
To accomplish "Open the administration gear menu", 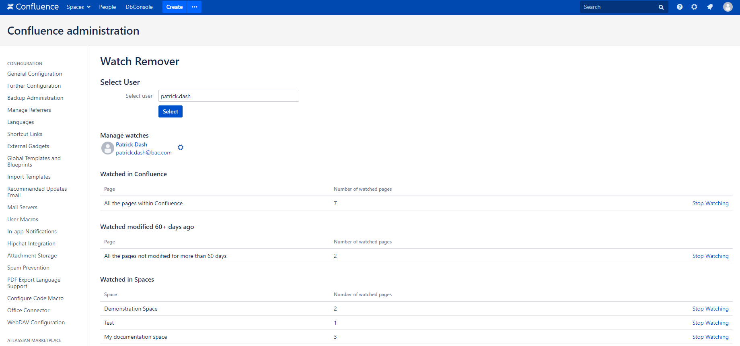I will tap(694, 7).
